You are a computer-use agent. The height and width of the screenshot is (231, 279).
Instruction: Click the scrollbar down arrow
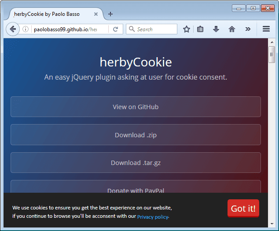pyautogui.click(x=272, y=224)
